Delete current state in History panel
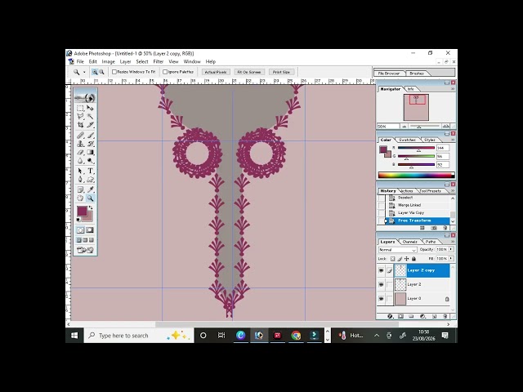Image resolution: width=523 pixels, height=392 pixels. 445,228
